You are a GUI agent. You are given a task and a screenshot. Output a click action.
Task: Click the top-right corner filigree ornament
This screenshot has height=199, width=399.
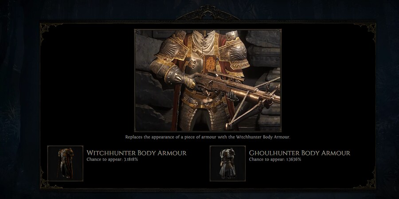[366, 32]
